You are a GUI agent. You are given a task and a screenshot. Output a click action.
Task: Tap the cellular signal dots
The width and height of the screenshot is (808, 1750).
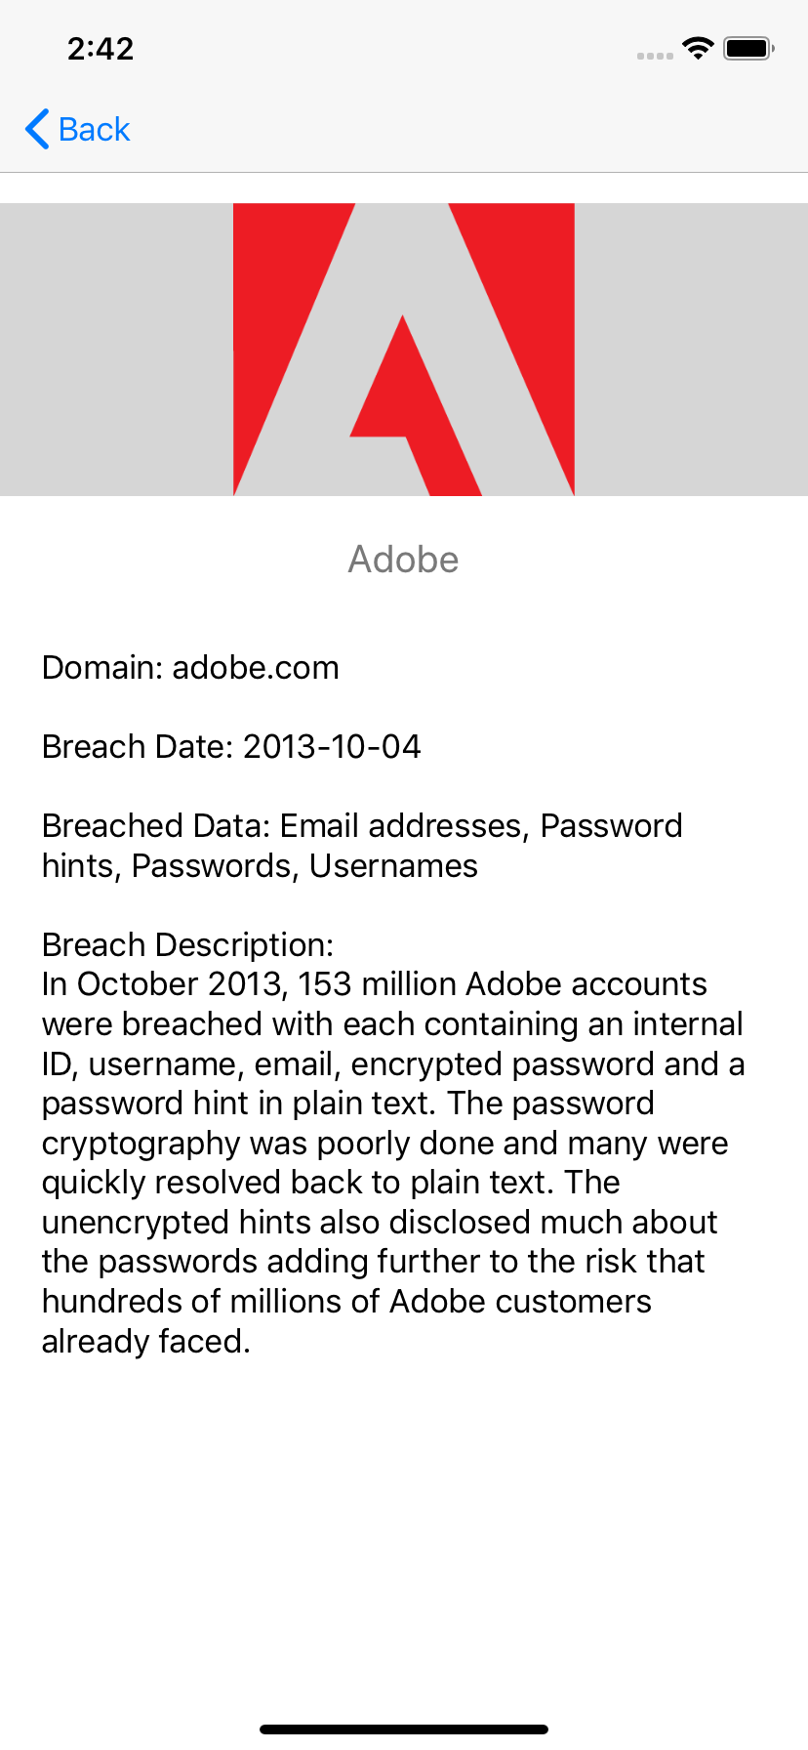point(655,56)
